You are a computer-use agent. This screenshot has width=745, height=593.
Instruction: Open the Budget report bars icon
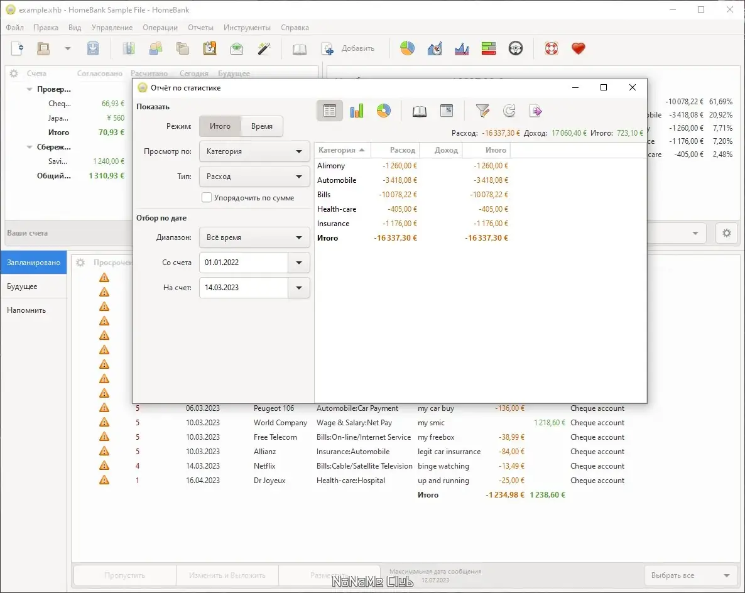[489, 48]
